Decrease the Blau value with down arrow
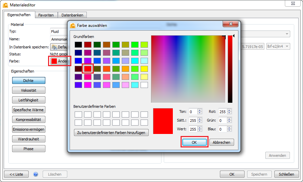 click(229, 130)
